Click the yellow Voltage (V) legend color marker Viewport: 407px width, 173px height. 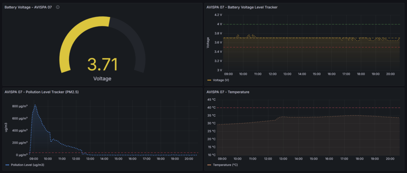209,80
